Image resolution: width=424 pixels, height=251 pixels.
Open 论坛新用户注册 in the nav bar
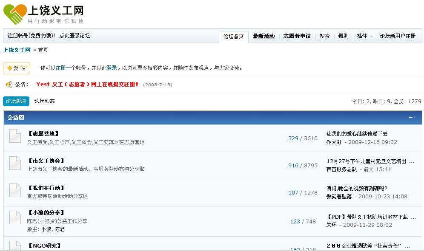pyautogui.click(x=398, y=36)
